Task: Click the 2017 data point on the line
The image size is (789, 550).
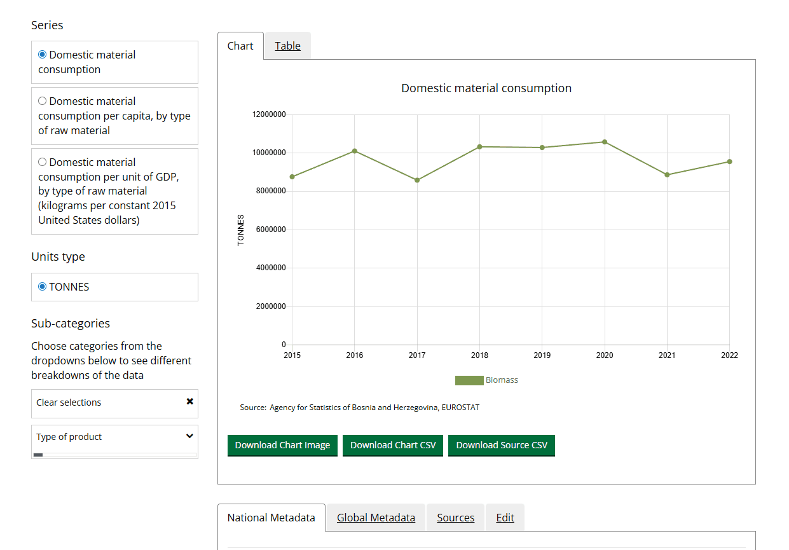Action: (417, 180)
